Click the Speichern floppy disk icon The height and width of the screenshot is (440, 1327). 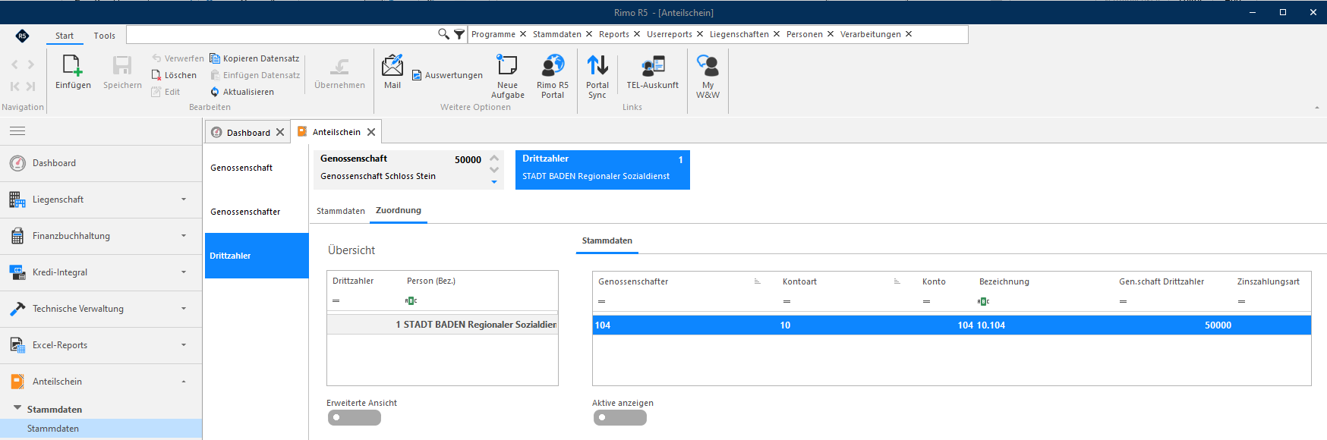point(122,66)
